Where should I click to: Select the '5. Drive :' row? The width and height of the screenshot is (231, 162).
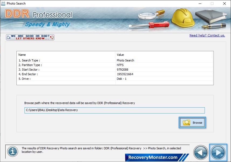[x=115, y=79]
